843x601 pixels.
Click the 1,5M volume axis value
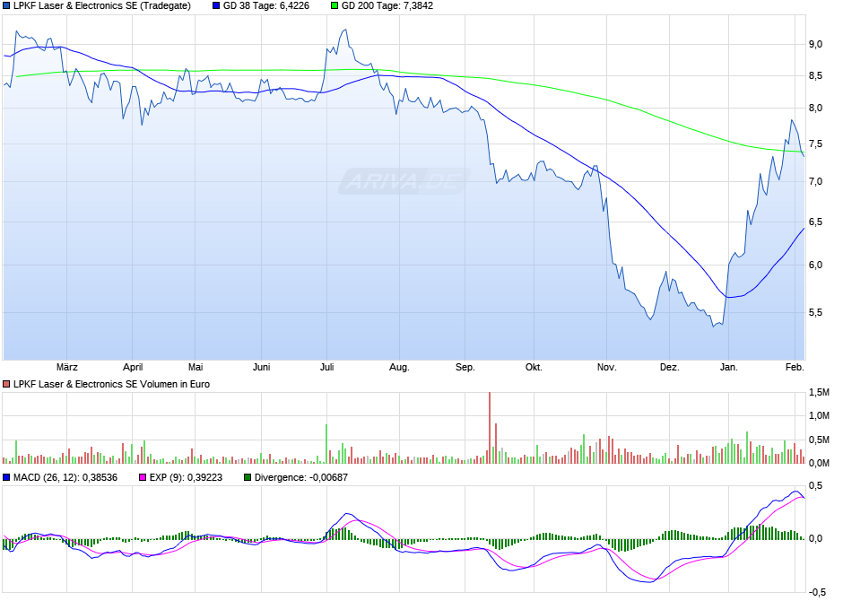(819, 392)
